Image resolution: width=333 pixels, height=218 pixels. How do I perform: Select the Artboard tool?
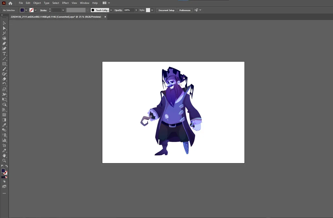click(x=4, y=145)
